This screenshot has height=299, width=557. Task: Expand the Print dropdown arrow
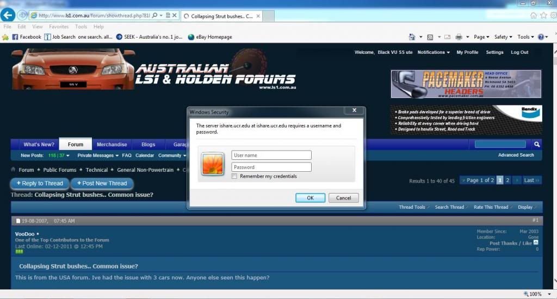pos(467,37)
